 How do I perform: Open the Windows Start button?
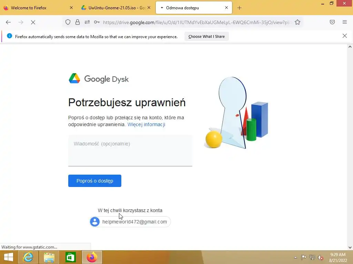pos(9,257)
